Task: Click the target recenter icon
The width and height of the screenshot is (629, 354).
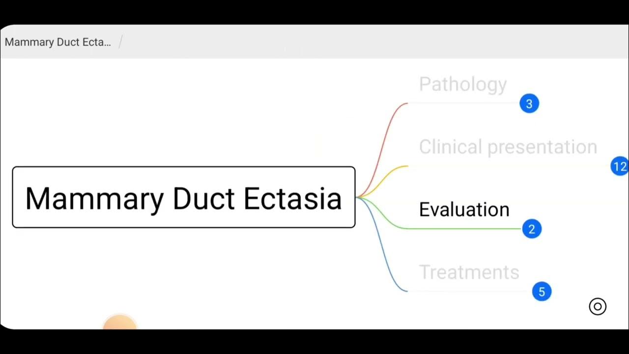Action: coord(598,307)
